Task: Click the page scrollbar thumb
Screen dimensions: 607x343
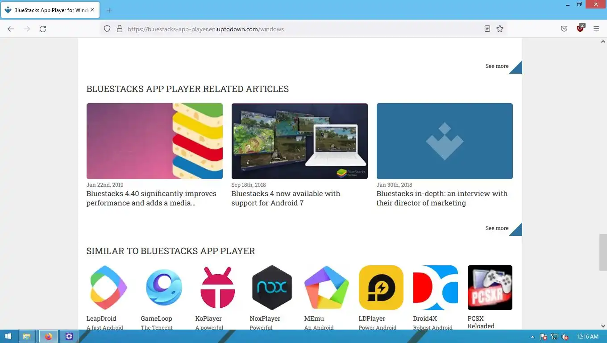Action: [x=603, y=252]
